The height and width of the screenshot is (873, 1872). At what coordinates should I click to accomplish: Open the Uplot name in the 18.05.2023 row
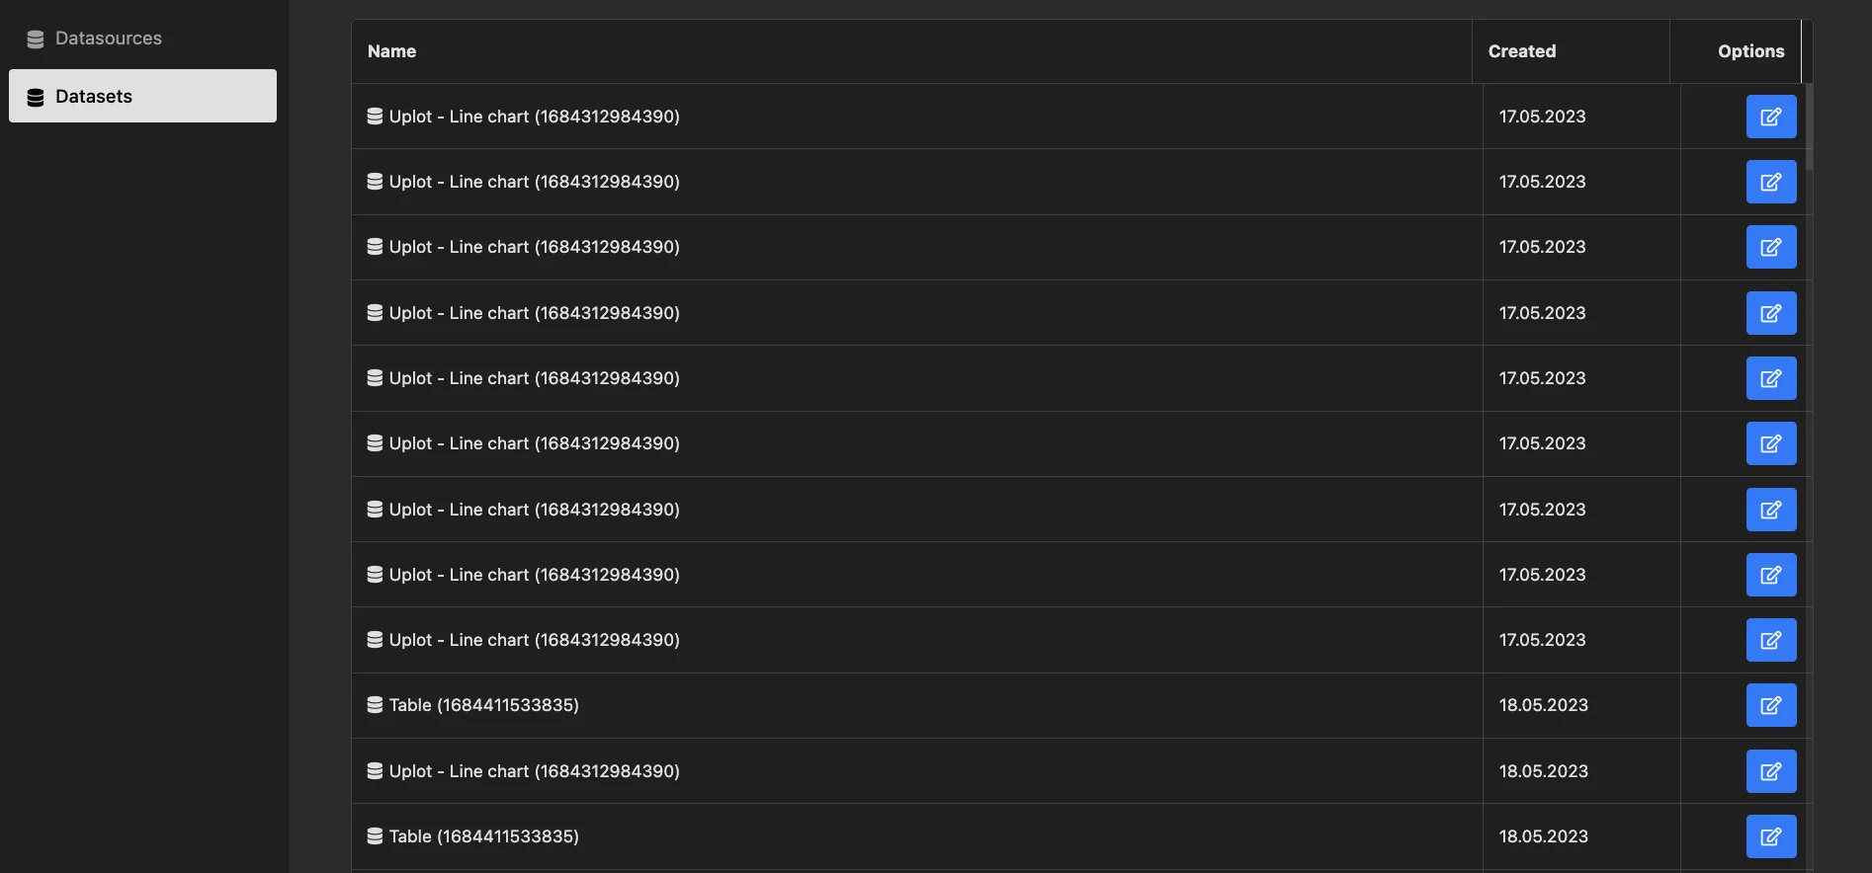[534, 771]
